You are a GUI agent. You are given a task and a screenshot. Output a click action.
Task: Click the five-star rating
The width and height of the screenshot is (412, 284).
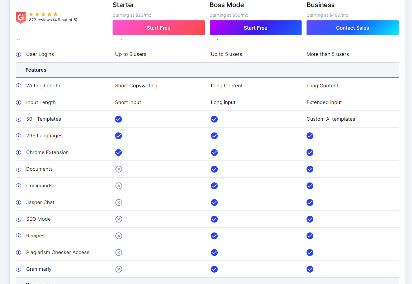(43, 14)
